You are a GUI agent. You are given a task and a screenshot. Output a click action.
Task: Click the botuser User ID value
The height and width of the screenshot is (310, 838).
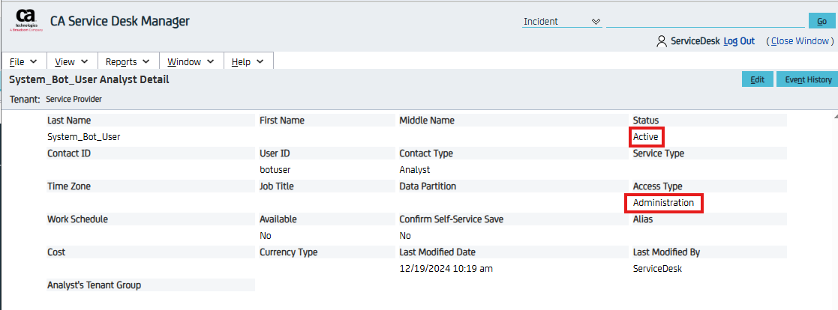point(275,170)
